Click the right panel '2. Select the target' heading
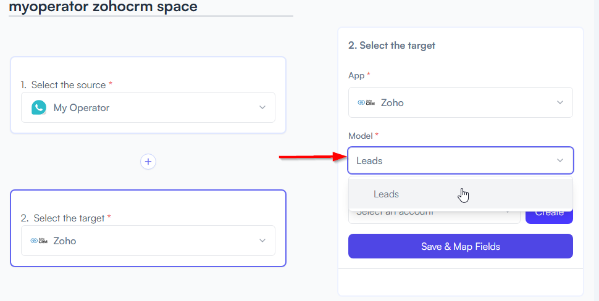The image size is (599, 301). [x=392, y=46]
